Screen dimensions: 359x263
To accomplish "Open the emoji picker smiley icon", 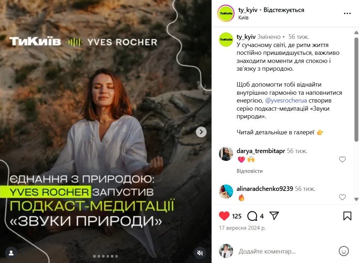I will click(x=344, y=251).
